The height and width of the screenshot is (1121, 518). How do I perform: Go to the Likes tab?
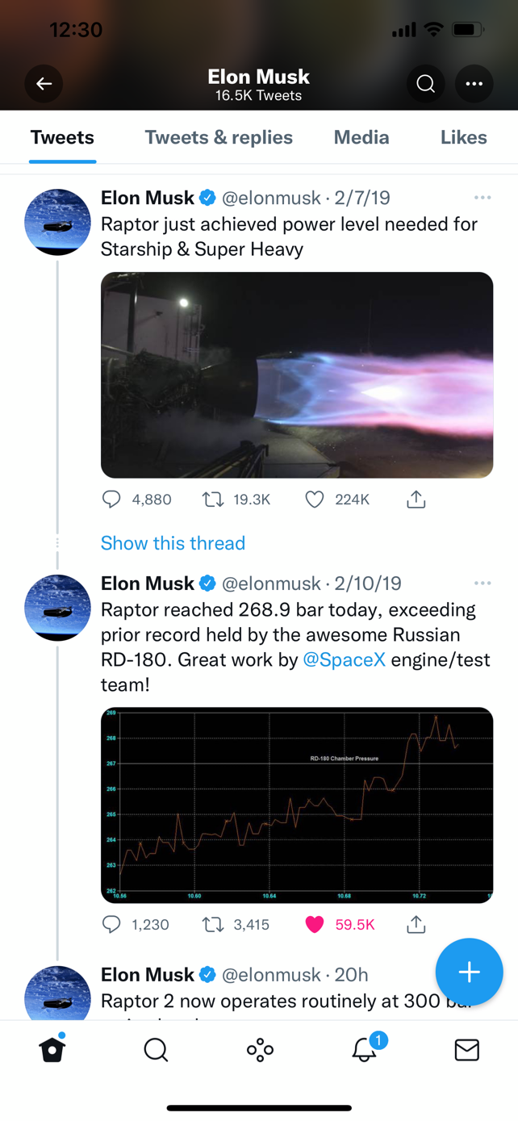coord(463,137)
